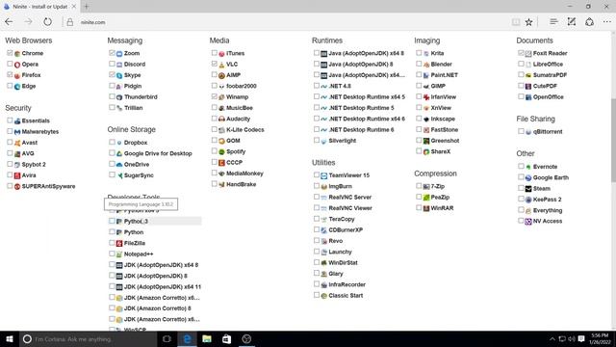Click the Chrome icon in Web Browsers

click(x=17, y=54)
